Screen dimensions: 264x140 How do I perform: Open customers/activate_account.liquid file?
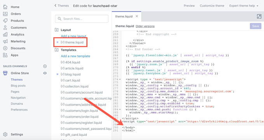coord(86,98)
